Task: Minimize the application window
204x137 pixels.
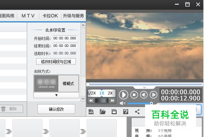Action: (177, 4)
